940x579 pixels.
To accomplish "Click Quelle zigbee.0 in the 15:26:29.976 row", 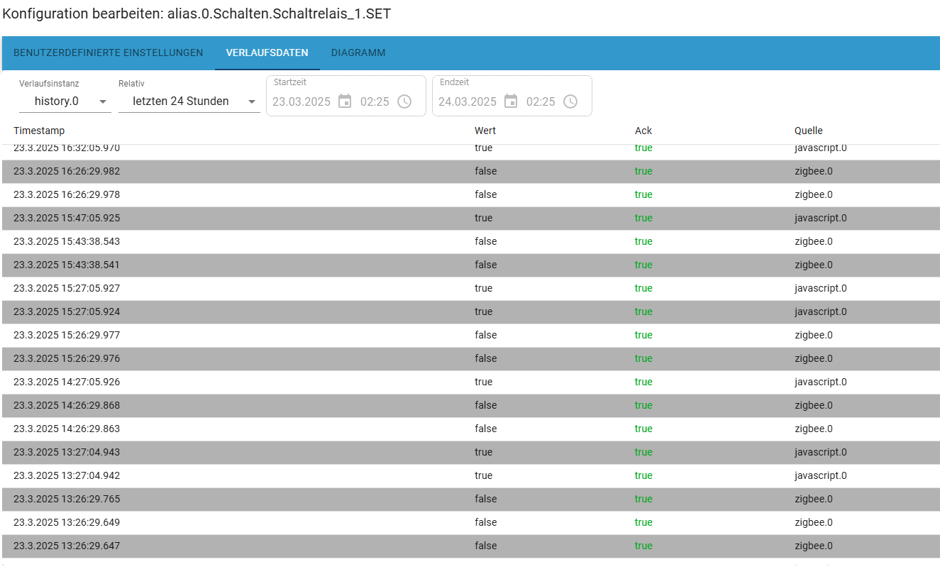I will point(814,358).
